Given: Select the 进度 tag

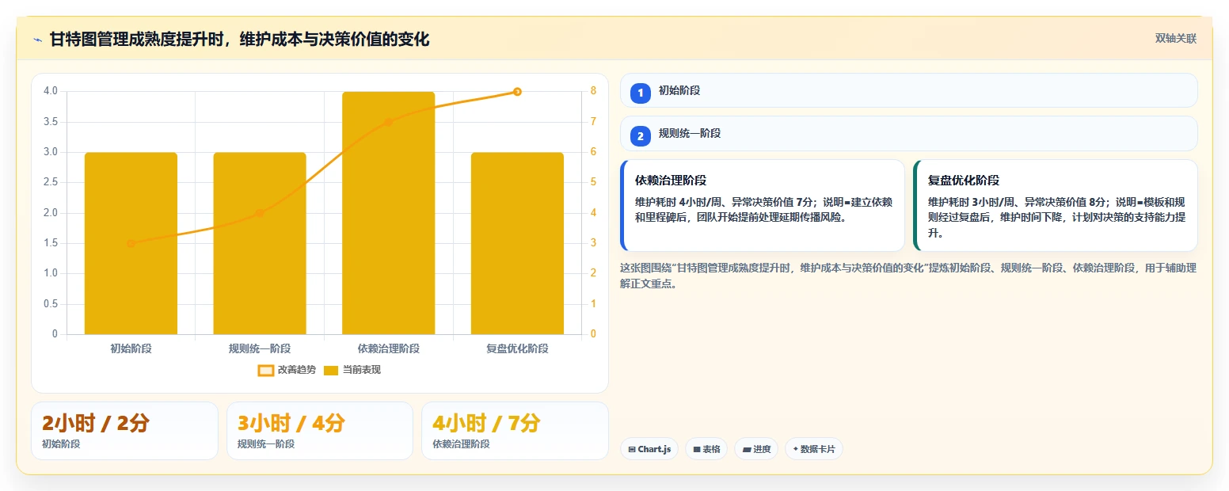Looking at the screenshot, I should coord(756,449).
